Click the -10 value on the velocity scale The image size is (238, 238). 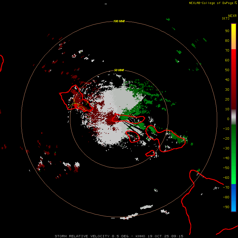pyautogui.click(x=226, y=129)
